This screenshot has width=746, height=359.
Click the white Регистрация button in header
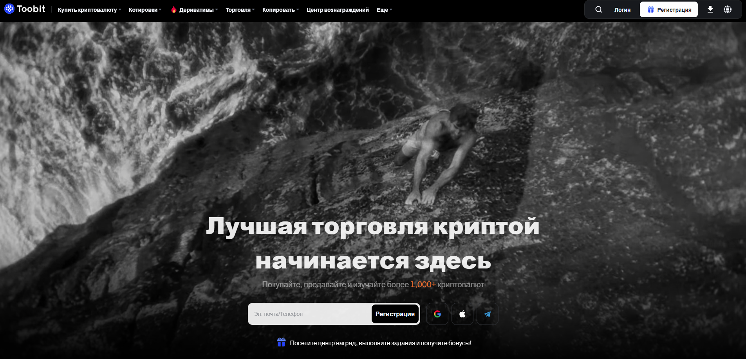(x=668, y=9)
